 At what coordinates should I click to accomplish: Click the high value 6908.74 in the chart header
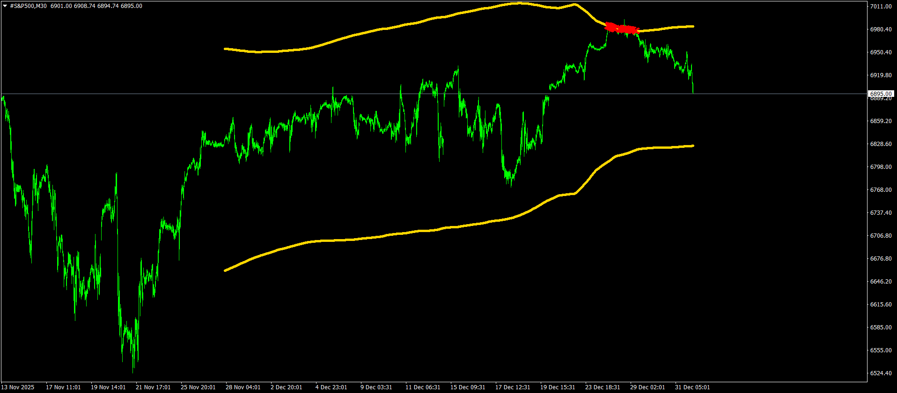[85, 6]
